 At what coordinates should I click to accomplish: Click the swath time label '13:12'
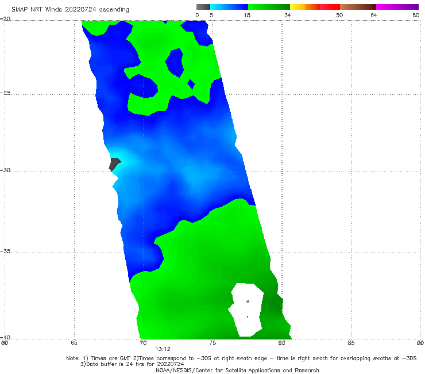pyautogui.click(x=163, y=349)
